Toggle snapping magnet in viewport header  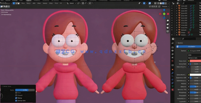pos(83,3)
